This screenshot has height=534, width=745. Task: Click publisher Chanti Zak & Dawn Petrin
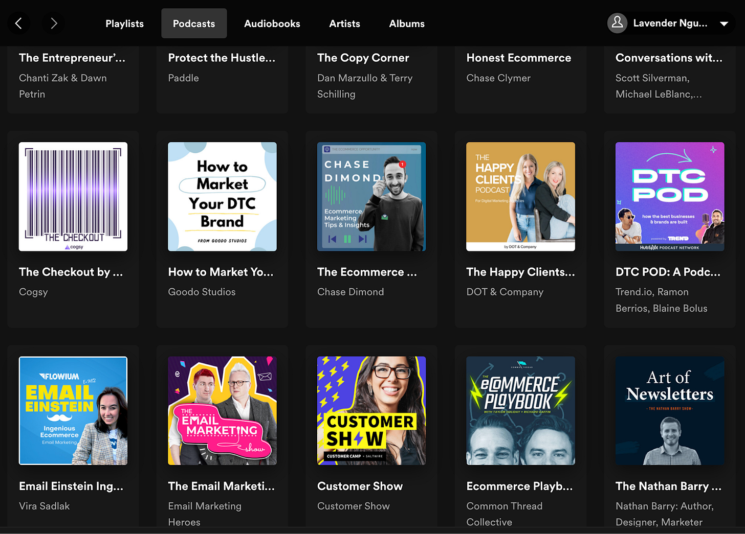(x=63, y=86)
